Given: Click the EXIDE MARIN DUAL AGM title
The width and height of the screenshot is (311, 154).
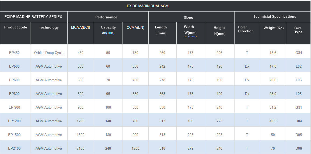Looking at the screenshot, I should (148, 6).
